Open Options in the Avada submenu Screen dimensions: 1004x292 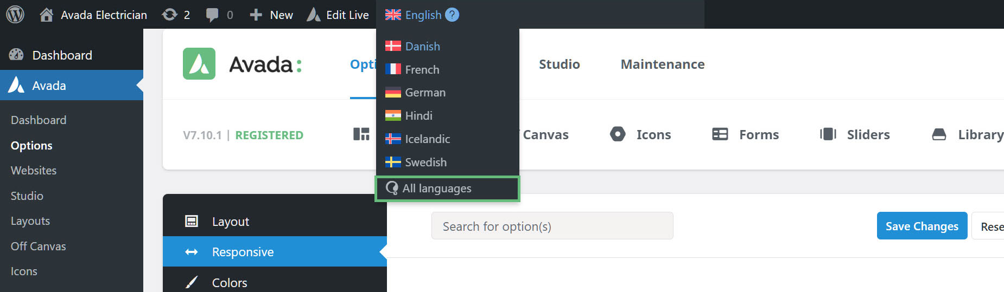[31, 145]
